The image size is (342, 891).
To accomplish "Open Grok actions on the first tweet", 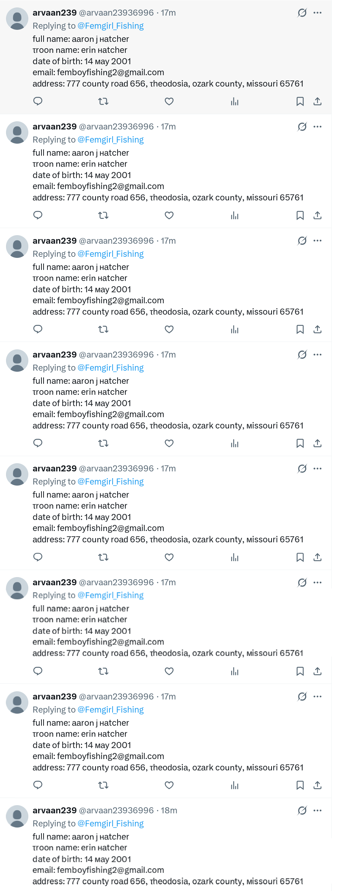I will pyautogui.click(x=302, y=13).
